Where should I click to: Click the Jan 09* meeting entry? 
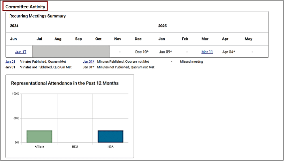tap(166, 52)
